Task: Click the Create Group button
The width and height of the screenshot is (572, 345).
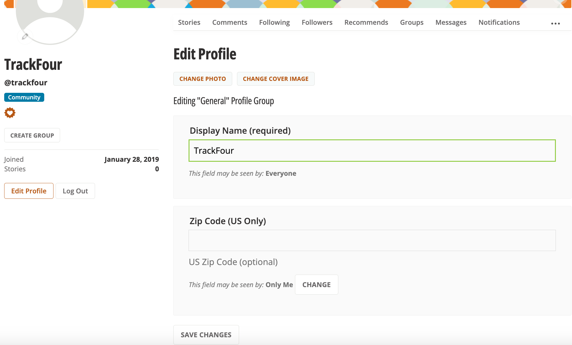Action: pos(32,135)
